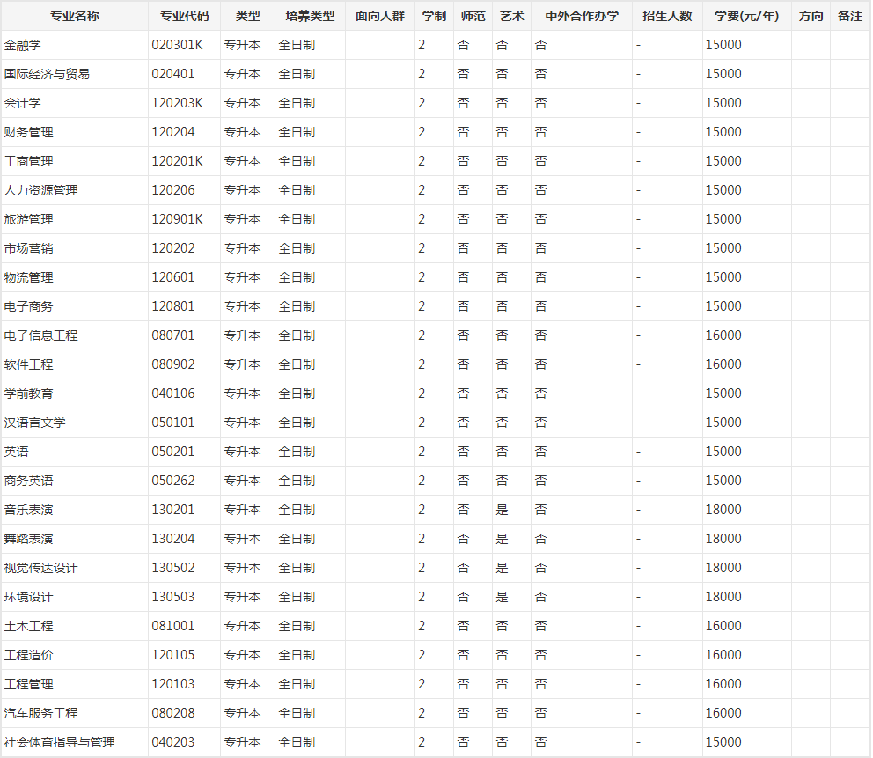Click the 学费(元/年) column header
The image size is (873, 758).
tap(746, 16)
